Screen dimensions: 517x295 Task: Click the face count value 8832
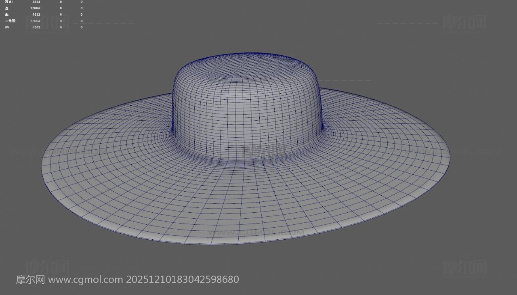click(x=36, y=15)
